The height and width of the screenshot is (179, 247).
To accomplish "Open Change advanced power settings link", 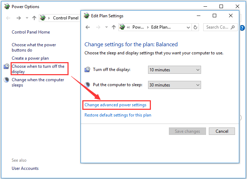I will pos(115,105).
